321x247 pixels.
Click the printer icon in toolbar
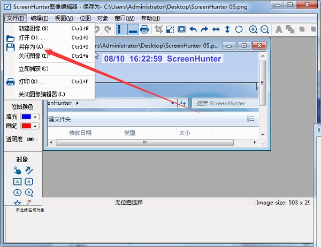pos(144,29)
